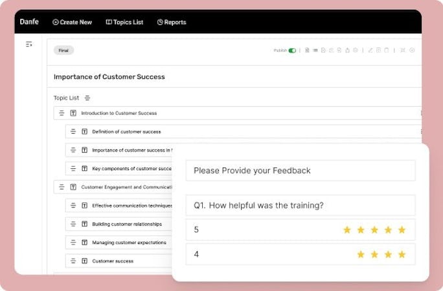Viewport: 443px width, 291px height.
Task: Select the Effective communication techniques subtopic
Action: (132, 206)
